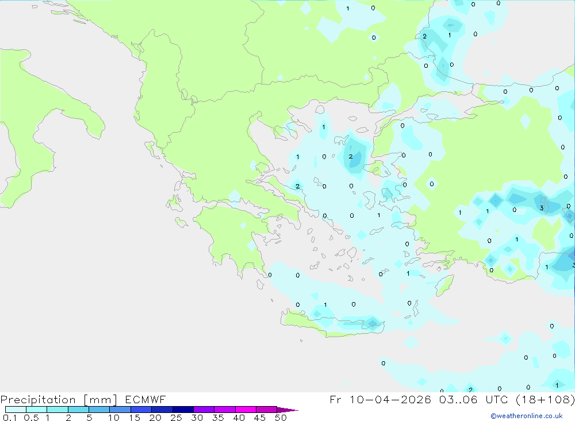
Task: Select the 35–40 mm legend color box
Action: click(x=225, y=410)
